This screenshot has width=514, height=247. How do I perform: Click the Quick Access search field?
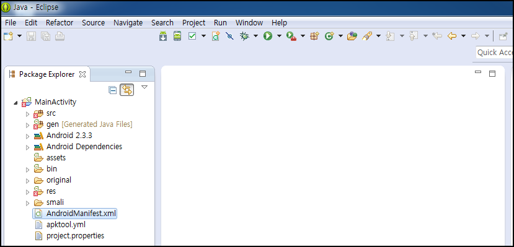pyautogui.click(x=494, y=53)
